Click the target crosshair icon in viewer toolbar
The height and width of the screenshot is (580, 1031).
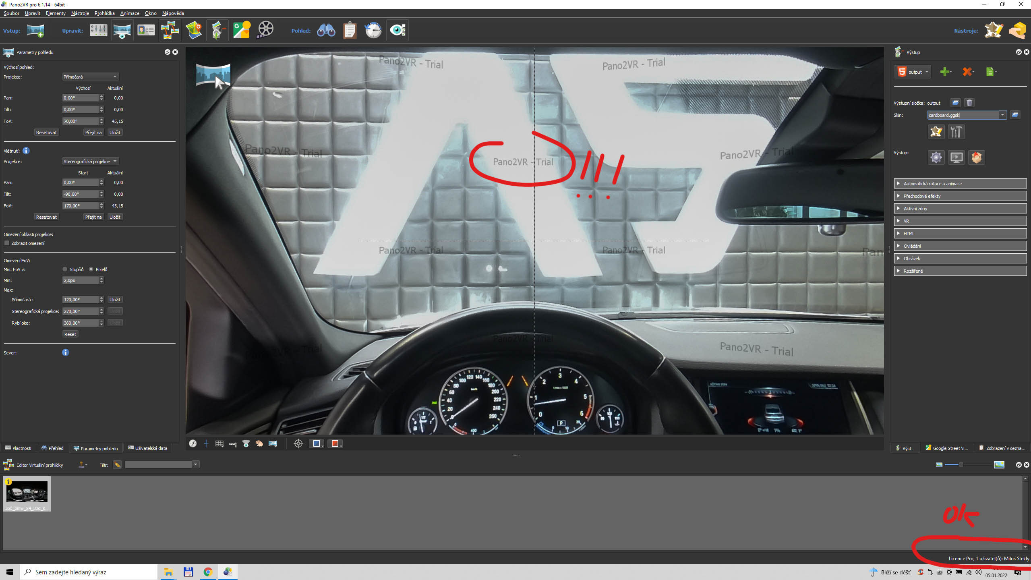point(298,443)
